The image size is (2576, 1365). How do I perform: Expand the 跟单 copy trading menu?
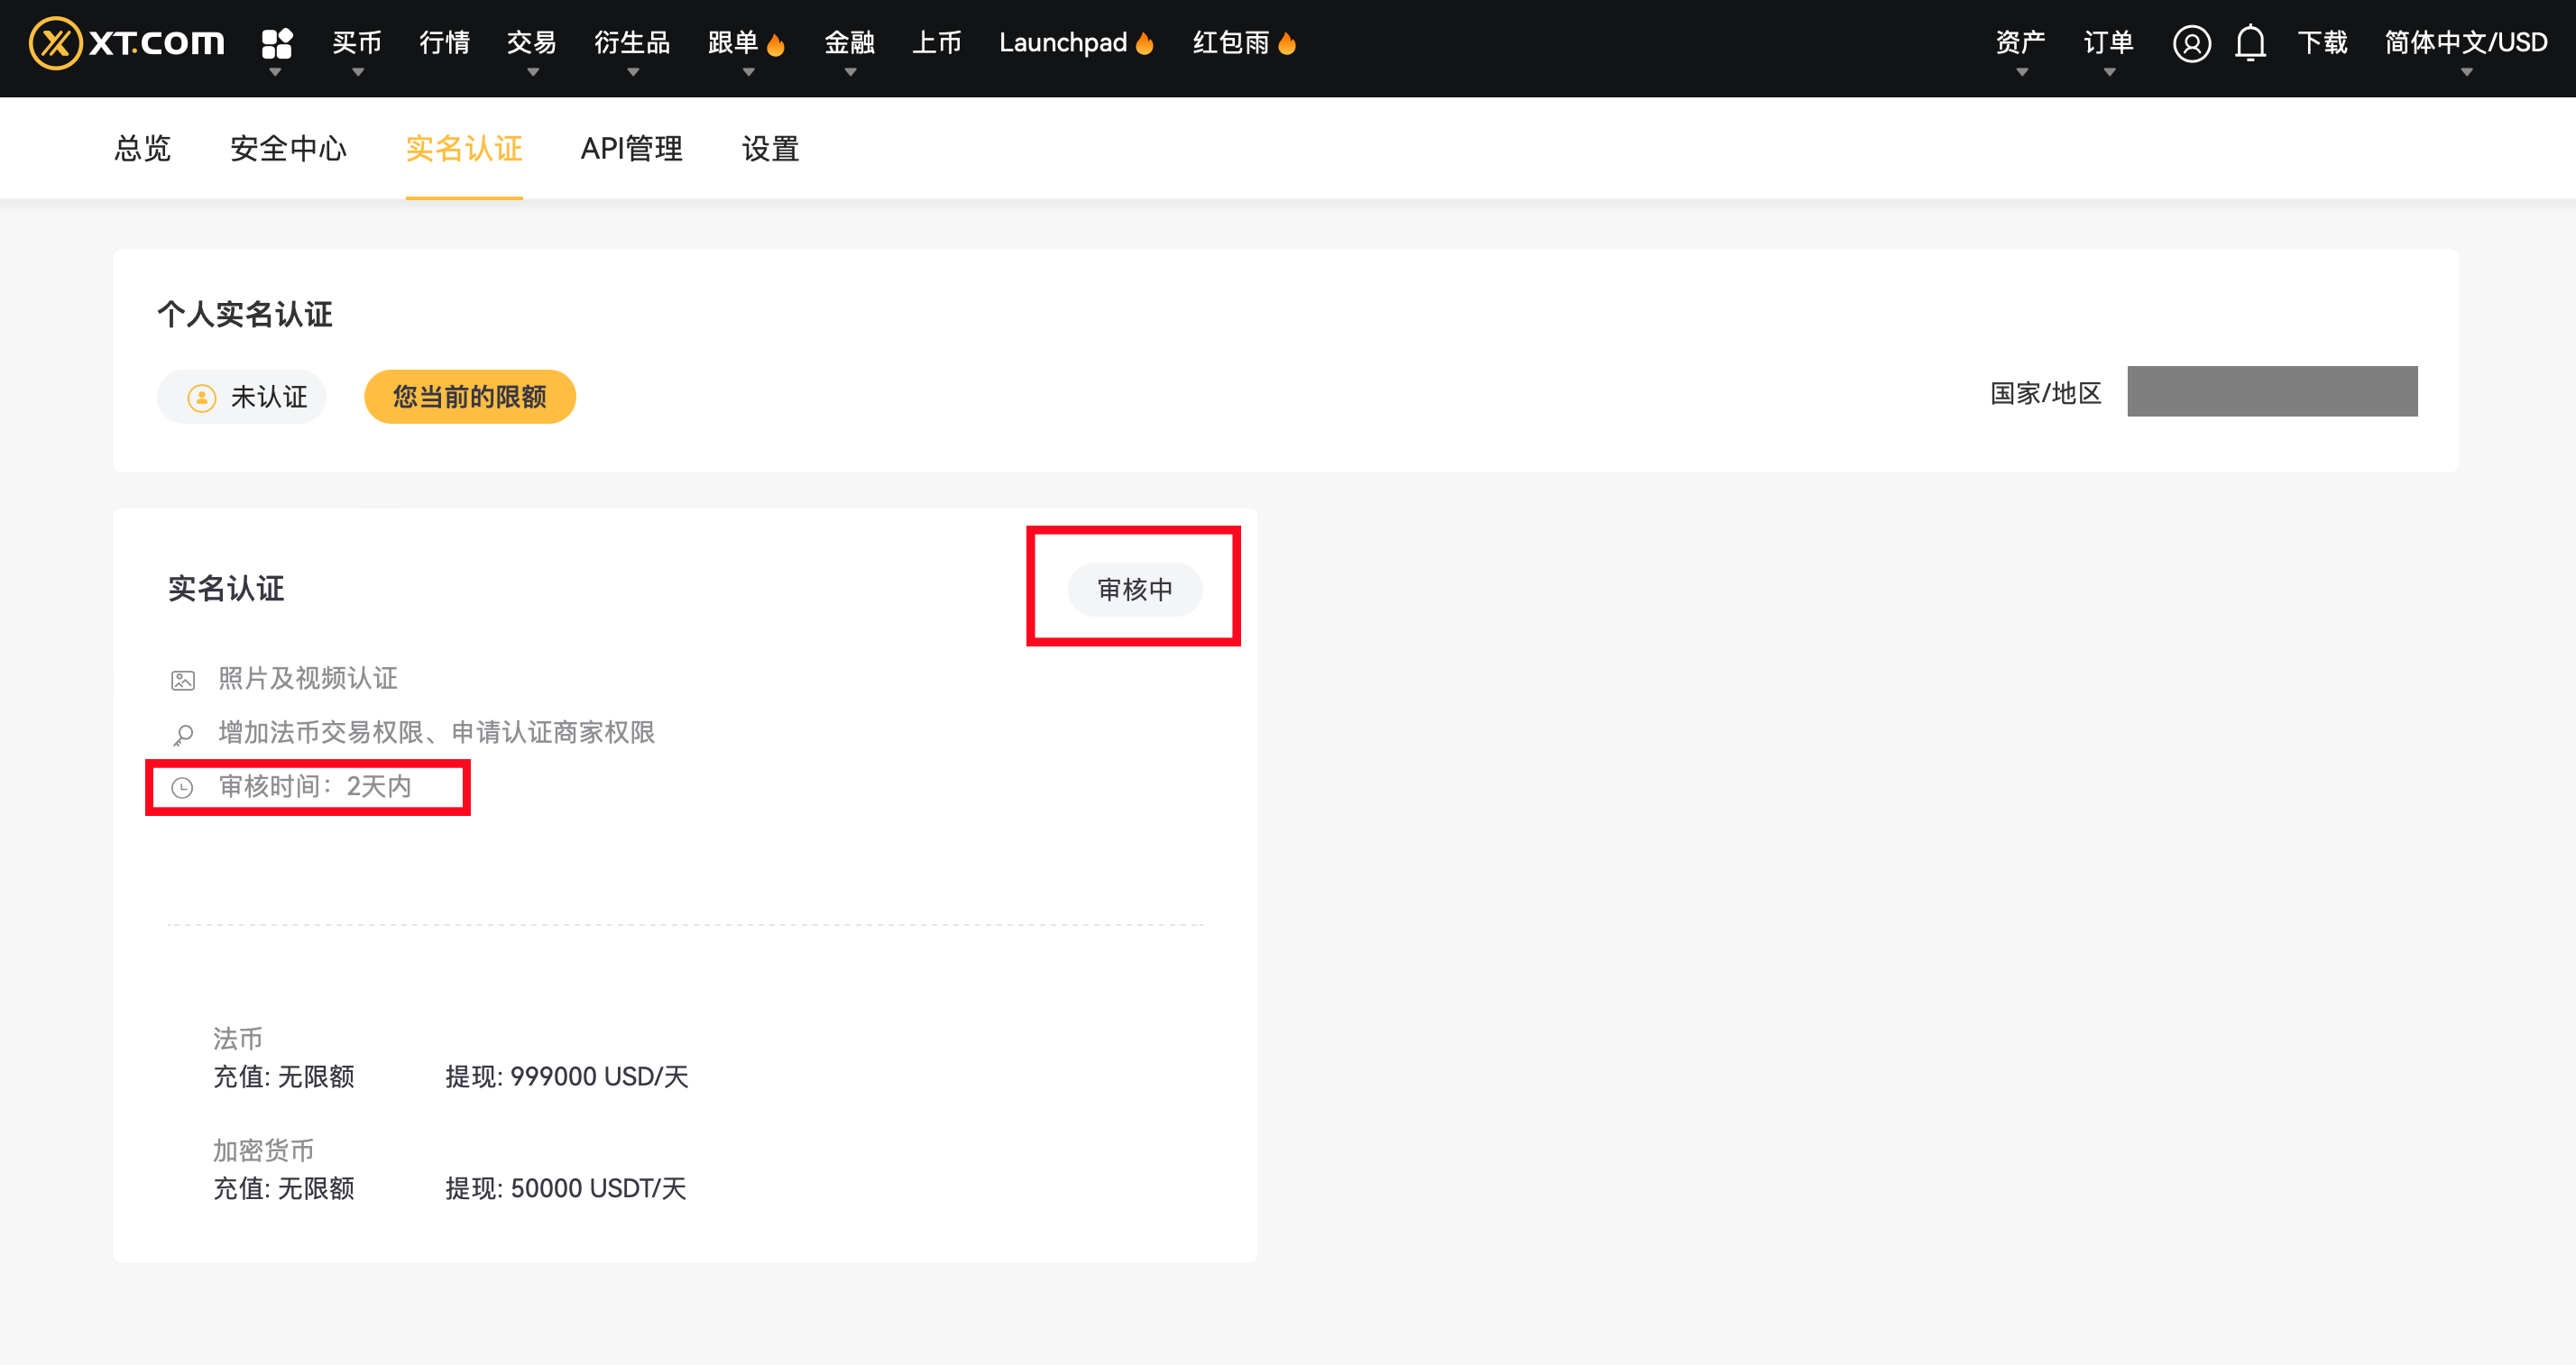(746, 43)
